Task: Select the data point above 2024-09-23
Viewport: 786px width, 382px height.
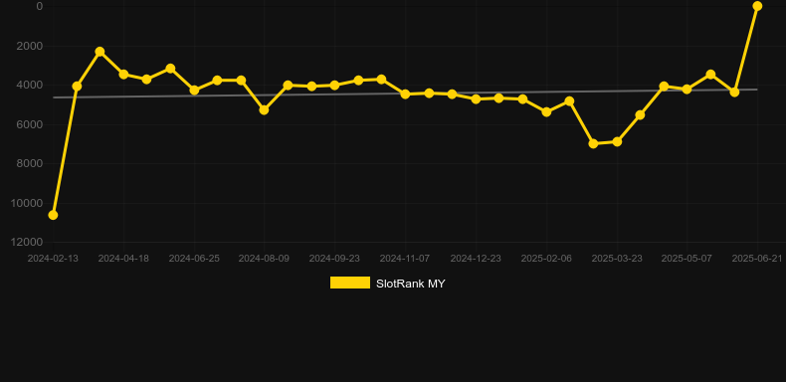Action: (x=334, y=86)
